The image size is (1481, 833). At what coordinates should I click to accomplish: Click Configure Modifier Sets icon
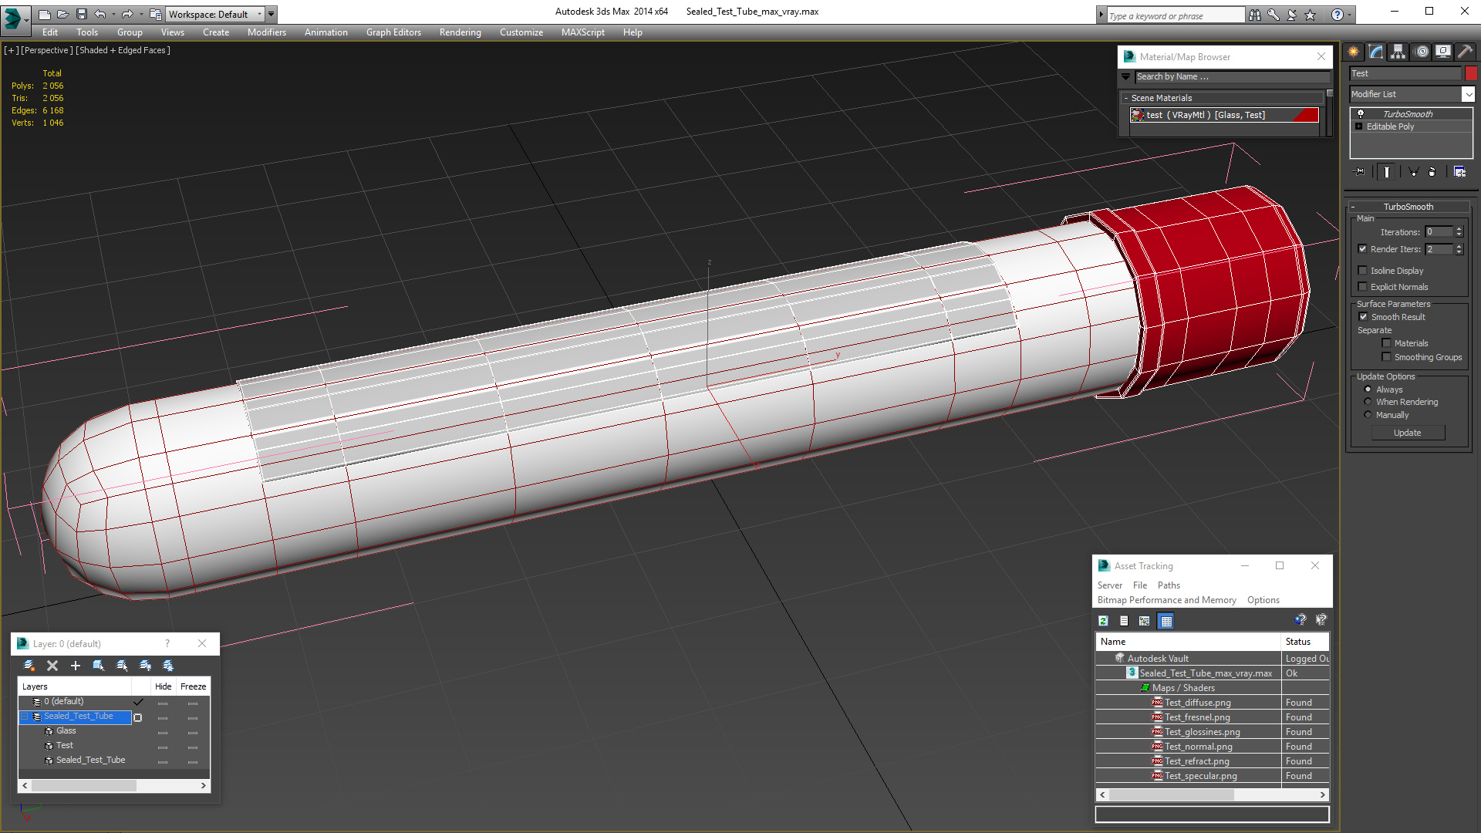pyautogui.click(x=1459, y=172)
